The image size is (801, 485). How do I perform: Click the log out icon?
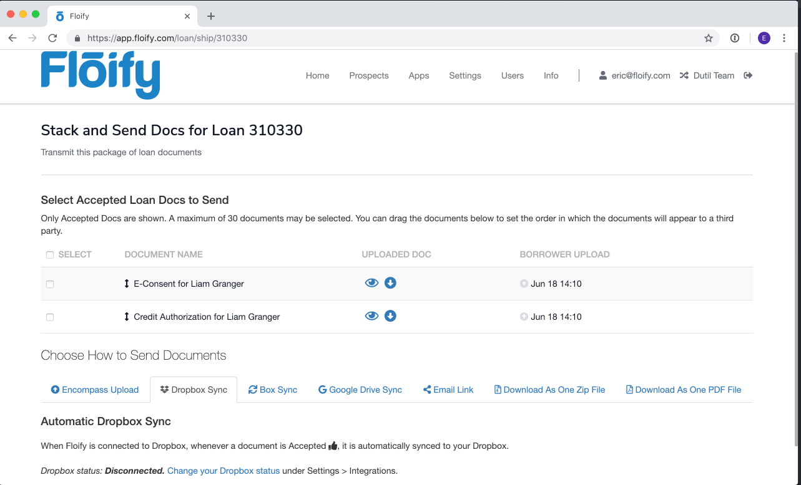point(748,75)
